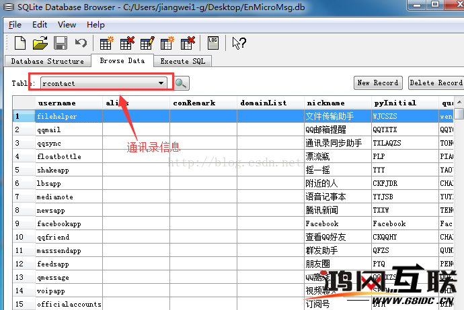Screen dimensions: 464x310
Task: Click the 查看QQ好友 nickname cell
Action: coord(338,237)
